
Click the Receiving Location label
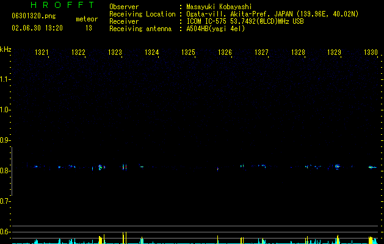(x=142, y=14)
